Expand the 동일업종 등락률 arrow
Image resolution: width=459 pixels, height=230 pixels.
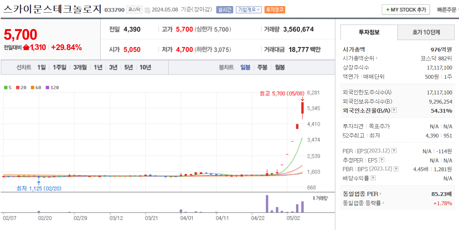[384, 203]
